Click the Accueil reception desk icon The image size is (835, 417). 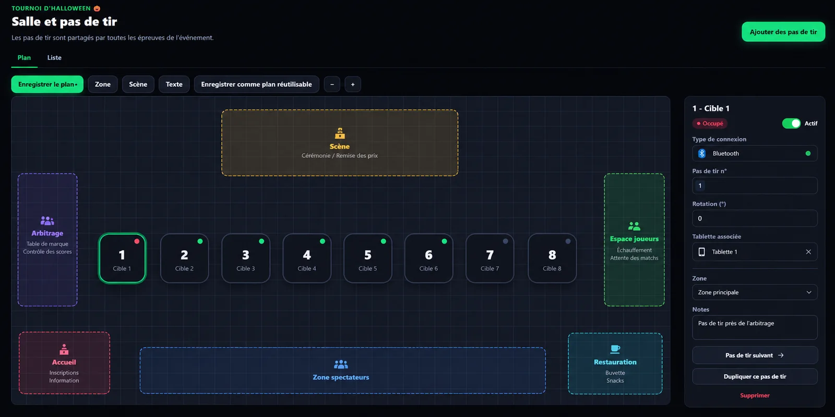pyautogui.click(x=64, y=349)
